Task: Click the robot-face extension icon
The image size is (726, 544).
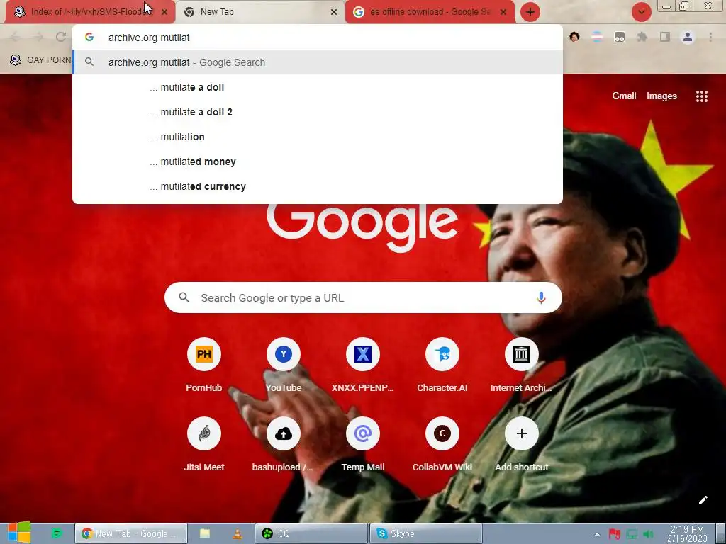Action: [620, 37]
